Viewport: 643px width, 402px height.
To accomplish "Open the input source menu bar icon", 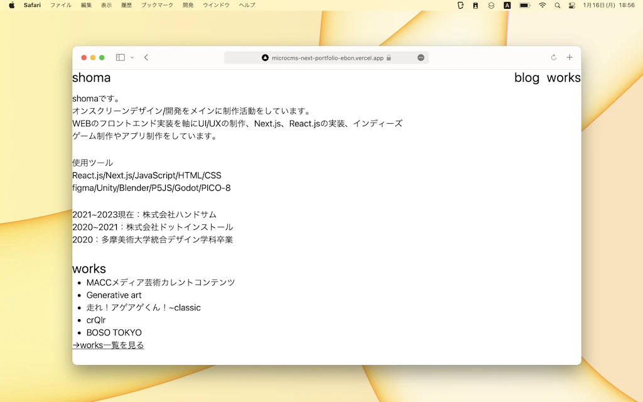I will click(507, 5).
